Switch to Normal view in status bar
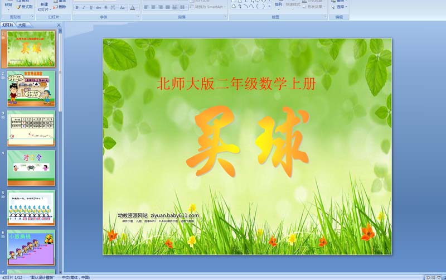 pos(428,277)
